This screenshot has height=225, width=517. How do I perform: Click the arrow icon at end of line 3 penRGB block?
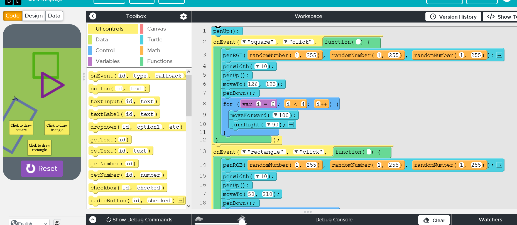499,55
